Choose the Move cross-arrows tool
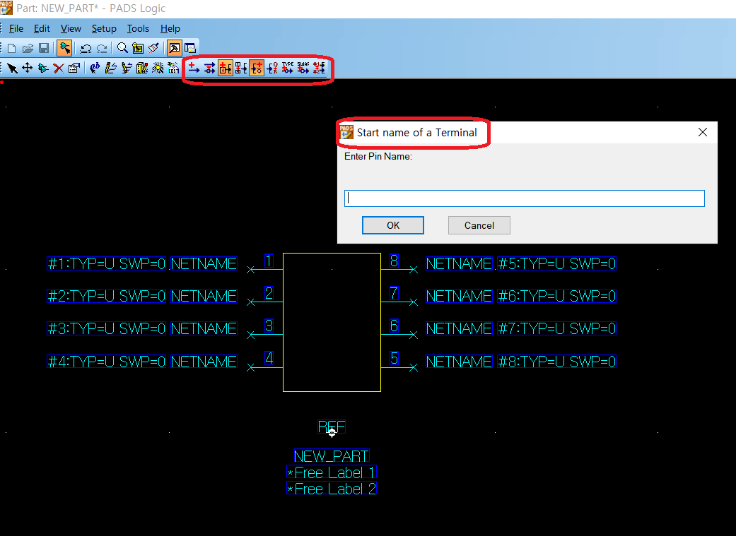The height and width of the screenshot is (536, 736). (x=28, y=69)
